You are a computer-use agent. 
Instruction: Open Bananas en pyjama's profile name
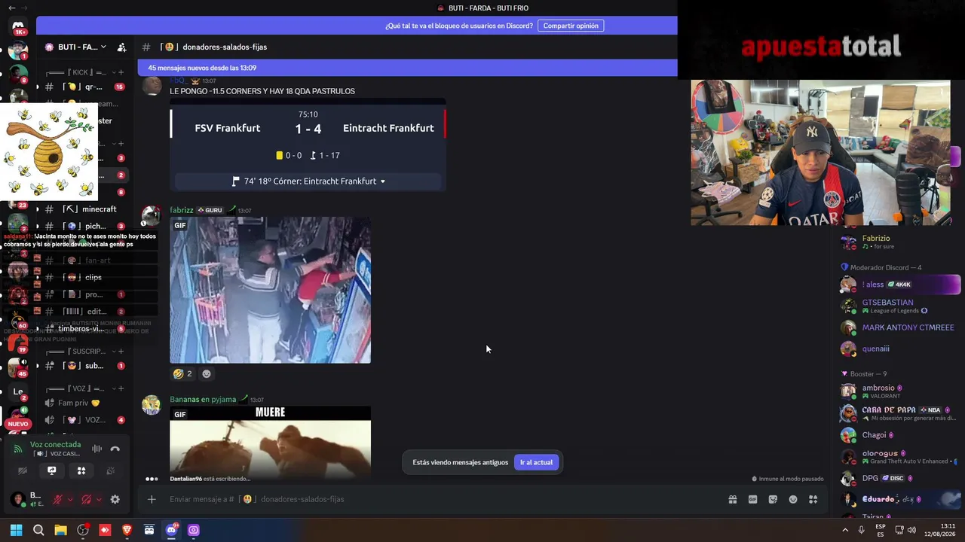(203, 399)
